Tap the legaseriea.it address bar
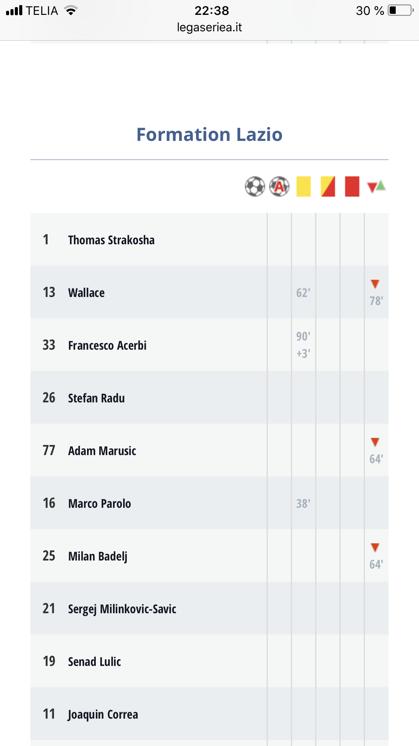The image size is (419, 746). pos(209,27)
